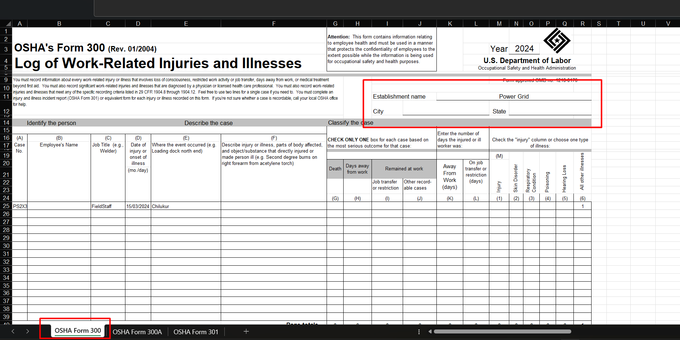Click the Establishment name field 'Power Grid'
The image size is (680, 340).
click(513, 96)
